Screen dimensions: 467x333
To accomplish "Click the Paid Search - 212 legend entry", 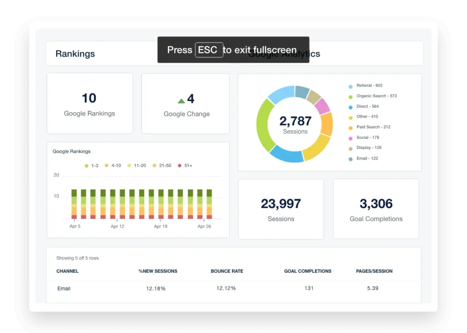I will 373,127.
